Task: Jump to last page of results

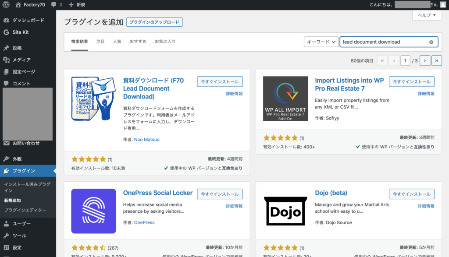Action: (437, 60)
